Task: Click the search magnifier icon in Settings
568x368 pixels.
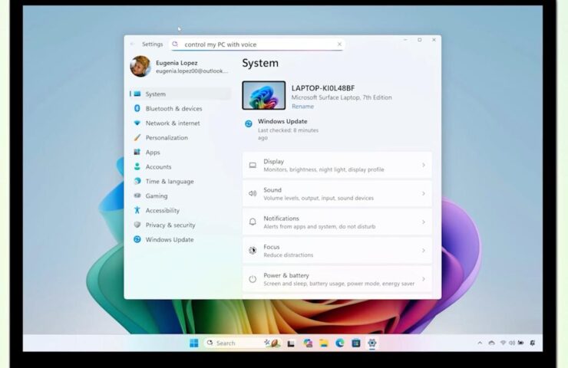Action: [175, 44]
